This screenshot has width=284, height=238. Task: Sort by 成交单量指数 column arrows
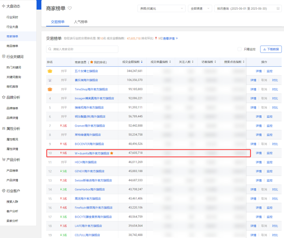point(170,62)
